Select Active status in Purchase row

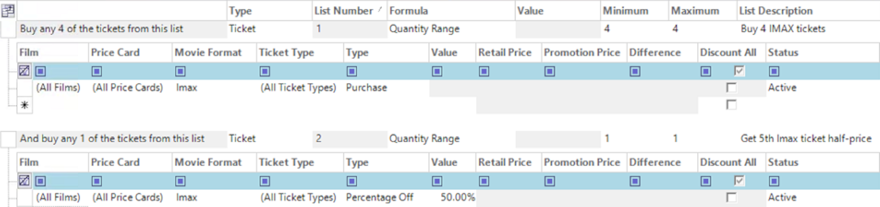[822, 87]
